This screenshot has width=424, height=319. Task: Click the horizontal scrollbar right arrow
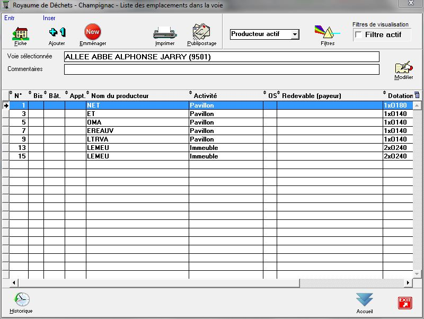(x=409, y=282)
